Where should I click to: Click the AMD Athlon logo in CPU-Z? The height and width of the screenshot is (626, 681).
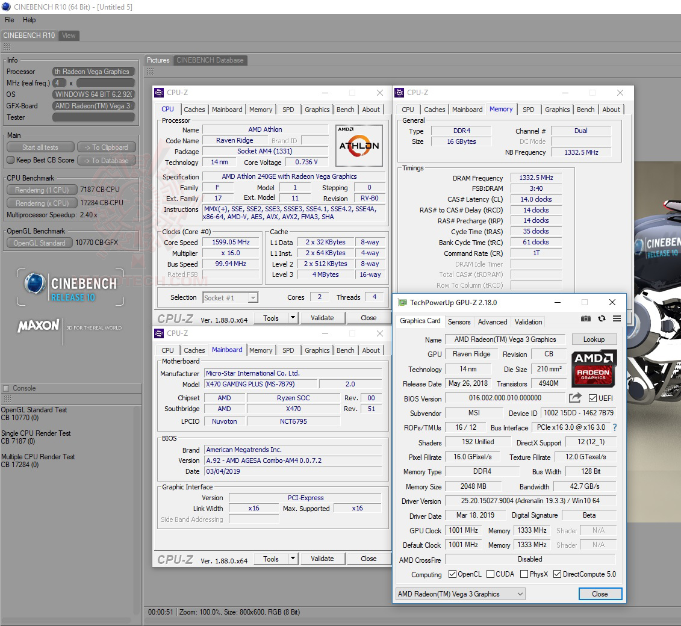pos(359,146)
